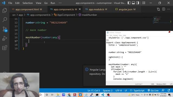Open the File menu
Screen dimensions: 173x97
(x=10, y=3)
